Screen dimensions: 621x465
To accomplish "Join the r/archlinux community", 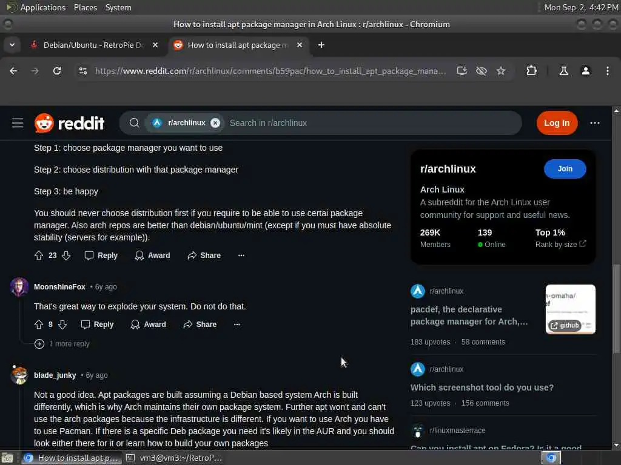I will click(565, 169).
